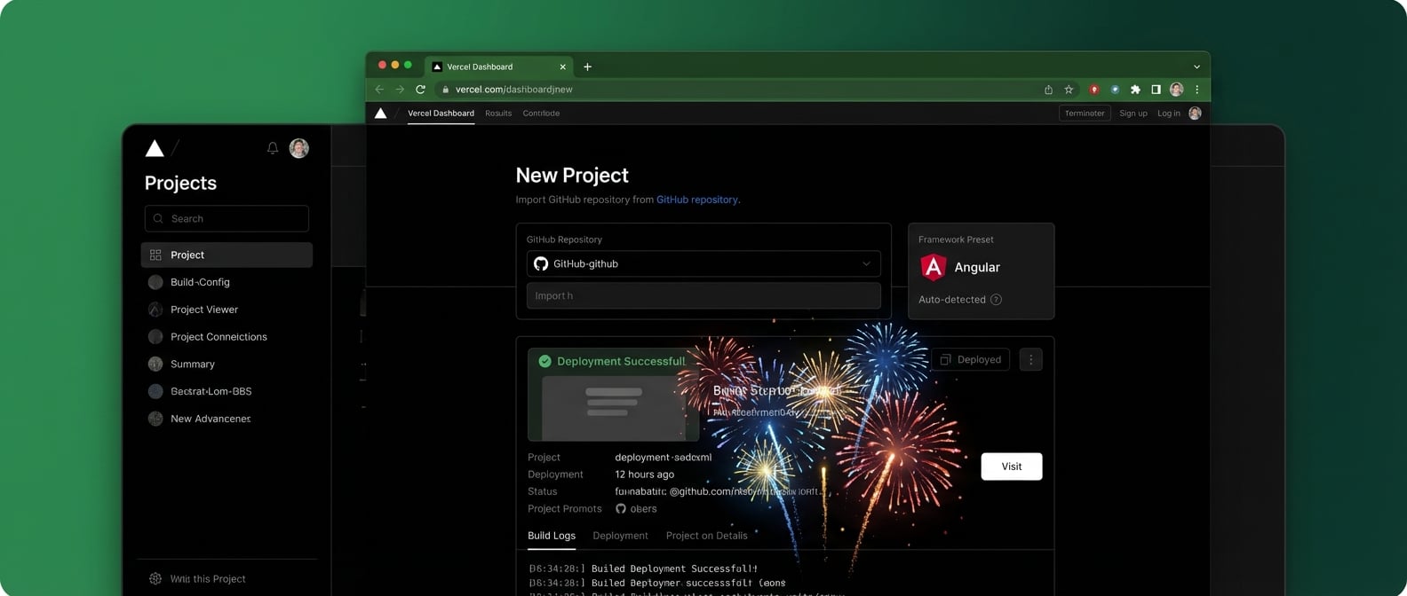Viewport: 1407px width, 596px height.
Task: Click the notification bell icon
Action: [273, 148]
